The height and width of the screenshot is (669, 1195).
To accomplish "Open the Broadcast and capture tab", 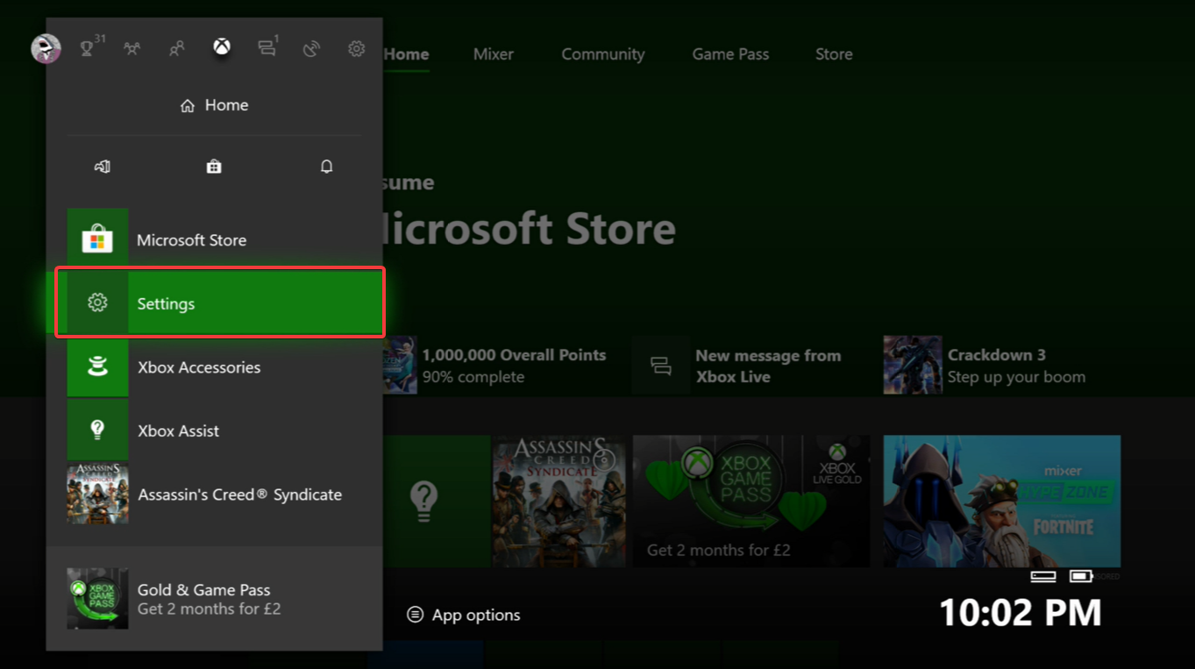I will (x=311, y=49).
